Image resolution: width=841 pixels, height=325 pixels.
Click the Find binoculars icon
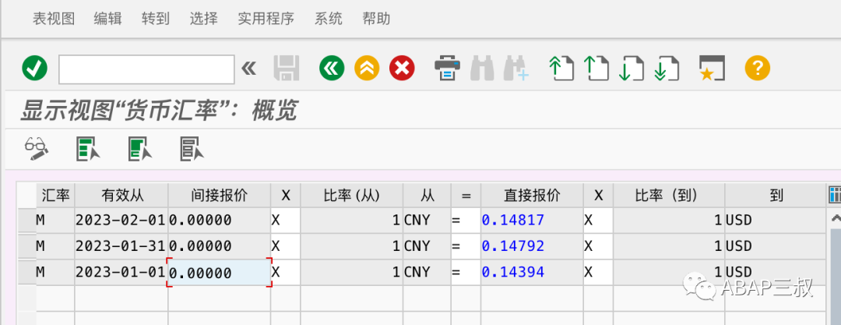[x=482, y=69]
